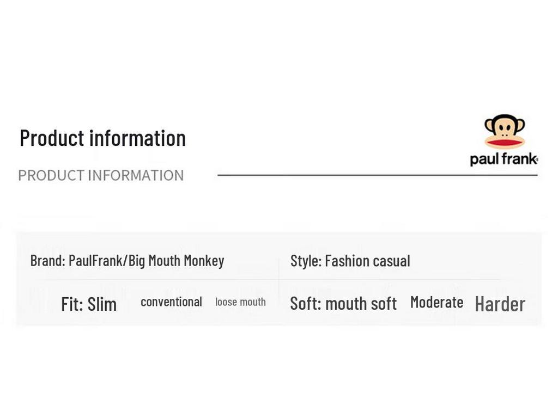Select the "Style: Fashion casual" text
The image size is (558, 418).
(350, 261)
